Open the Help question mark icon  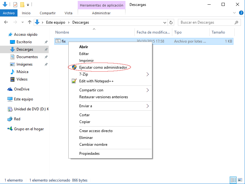[241, 13]
